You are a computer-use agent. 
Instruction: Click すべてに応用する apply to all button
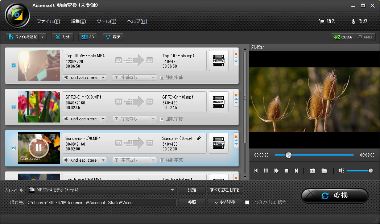(225, 190)
